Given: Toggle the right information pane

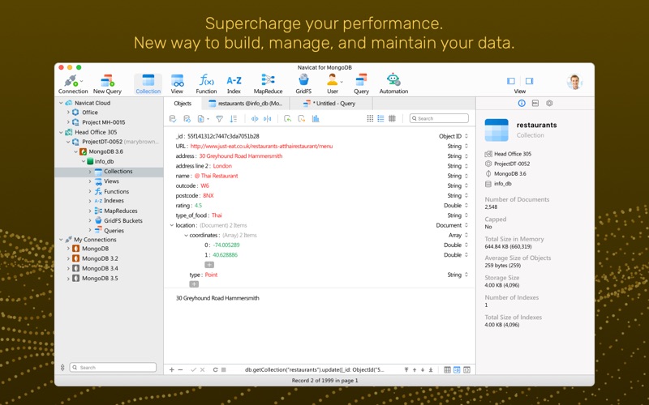Looking at the screenshot, I should [x=530, y=81].
